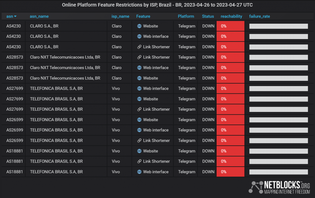This screenshot has width=315, height=198.
Task: Select AS26599 cell in its Link Shortener row
Action: pyautogui.click(x=15, y=141)
